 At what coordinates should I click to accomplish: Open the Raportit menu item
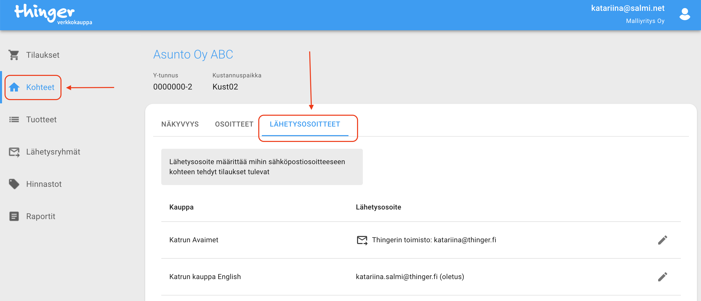41,216
